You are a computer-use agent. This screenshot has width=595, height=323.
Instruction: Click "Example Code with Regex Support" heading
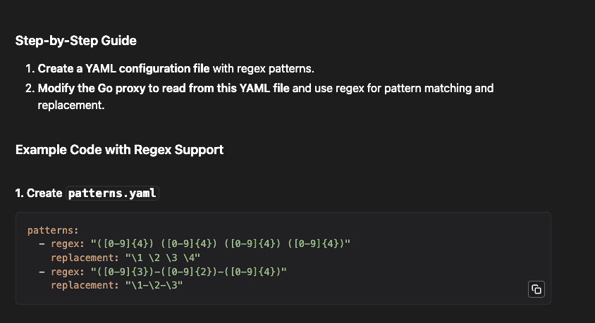[x=120, y=150]
